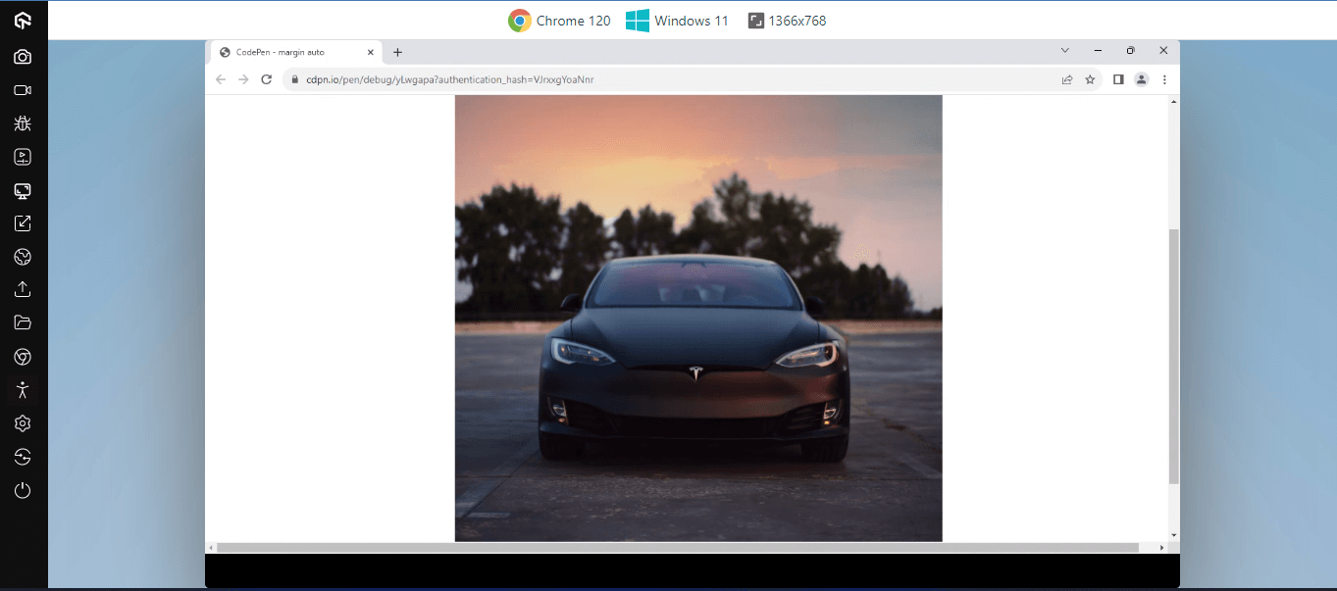This screenshot has width=1337, height=591.
Task: Reload the CodePen page
Action: (x=266, y=79)
